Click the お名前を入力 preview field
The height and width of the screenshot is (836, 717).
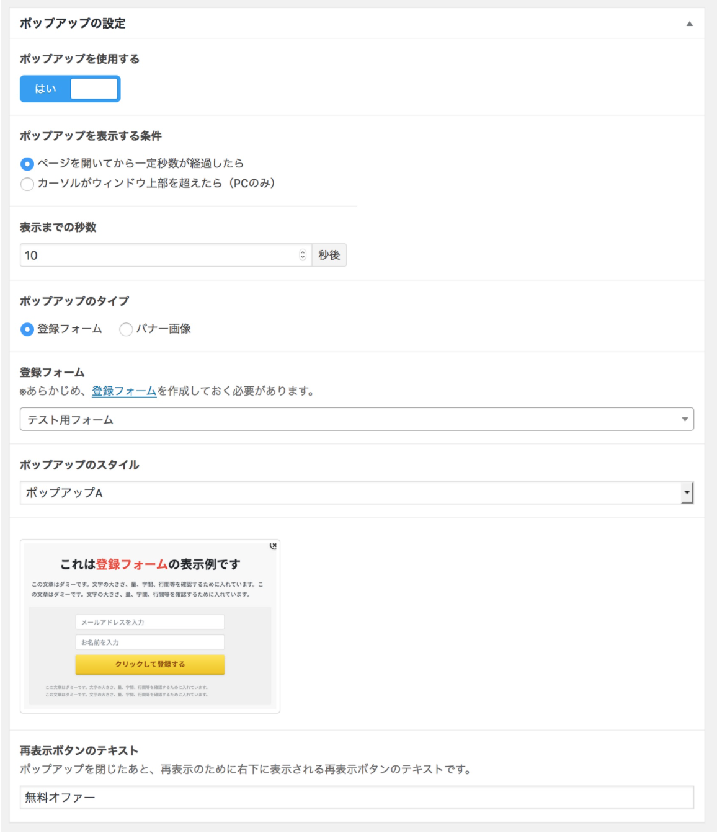click(149, 643)
